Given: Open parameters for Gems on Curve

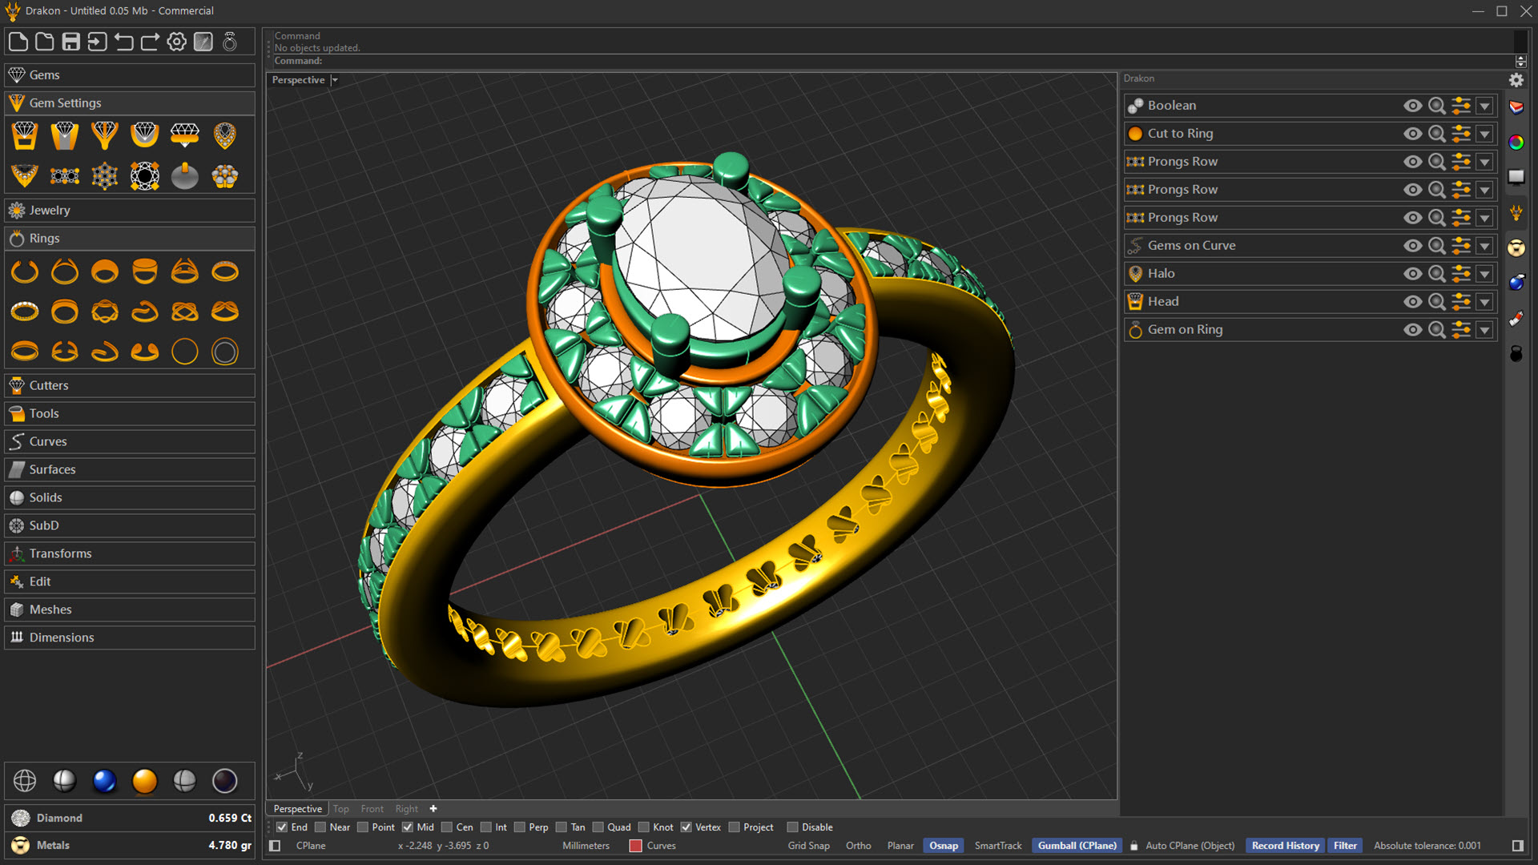Looking at the screenshot, I should pyautogui.click(x=1461, y=246).
